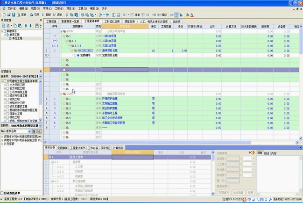
Task: Cut selection with the scissors icon
Action: click(67, 14)
